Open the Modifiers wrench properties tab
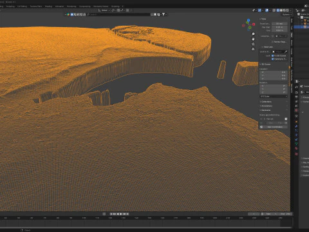 (296, 126)
